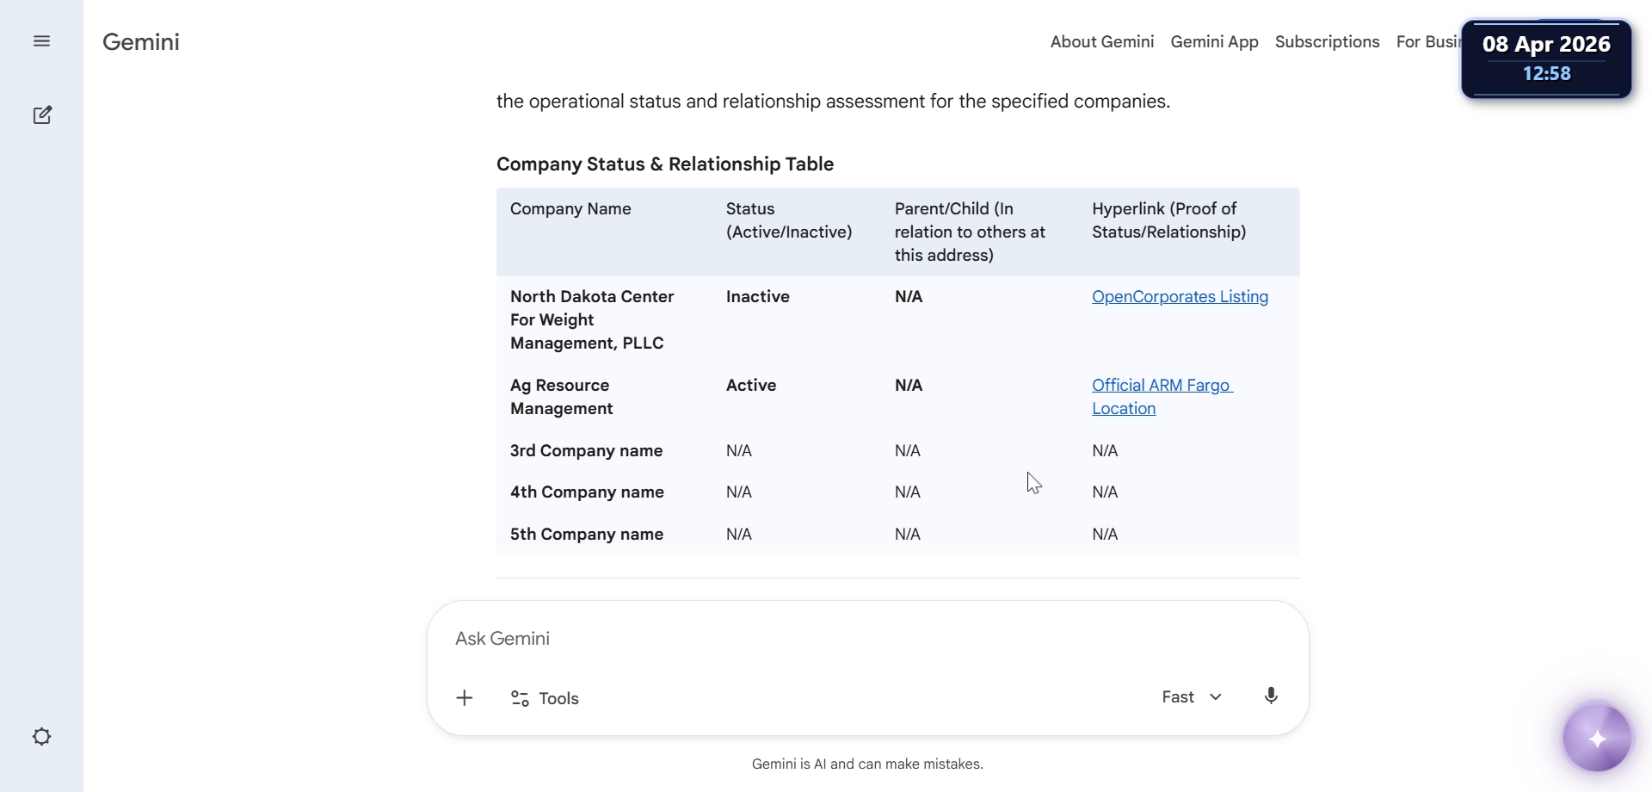Click the Inactive status cell
The width and height of the screenshot is (1652, 792).
point(757,297)
